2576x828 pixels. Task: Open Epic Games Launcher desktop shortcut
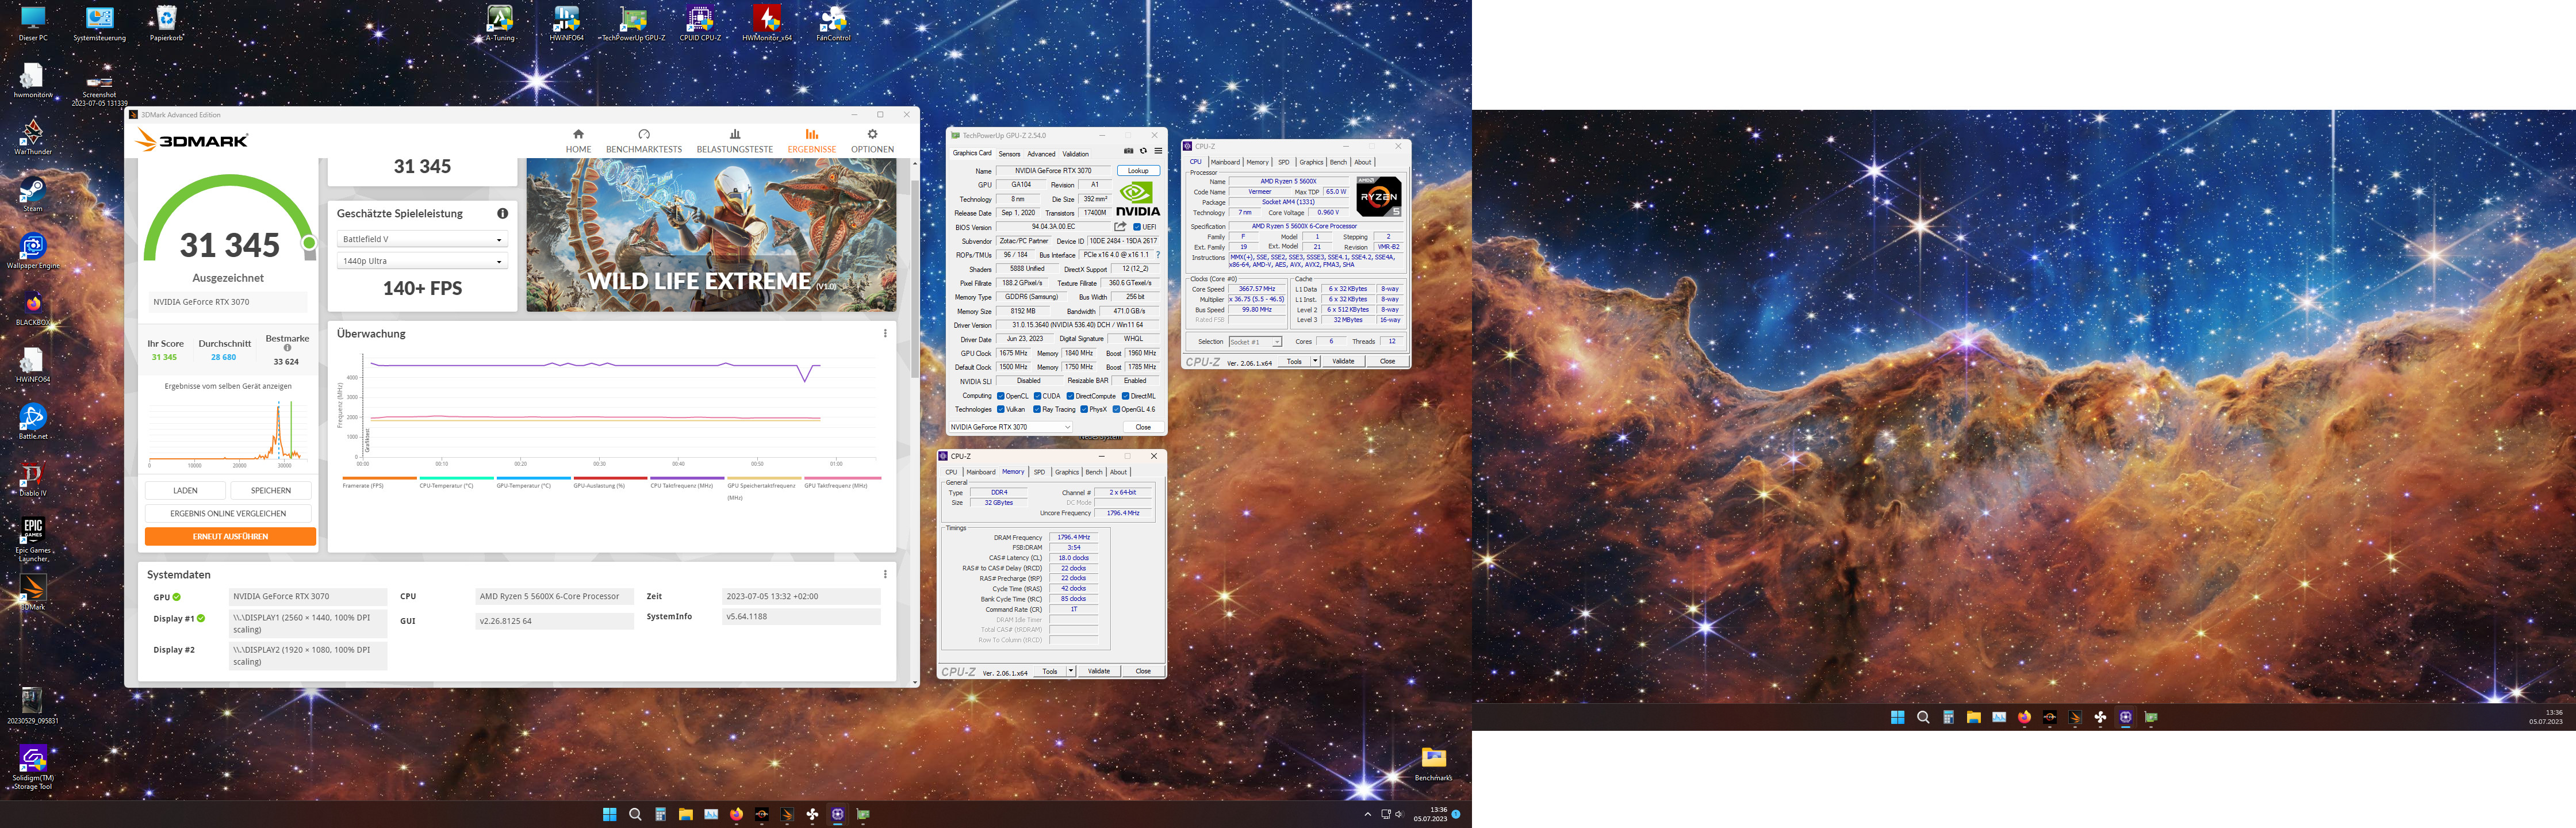(33, 540)
